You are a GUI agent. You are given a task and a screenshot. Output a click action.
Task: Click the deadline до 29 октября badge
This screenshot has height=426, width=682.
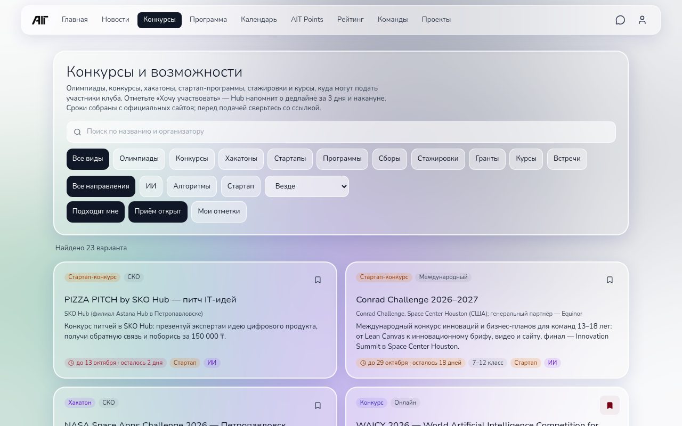(411, 363)
